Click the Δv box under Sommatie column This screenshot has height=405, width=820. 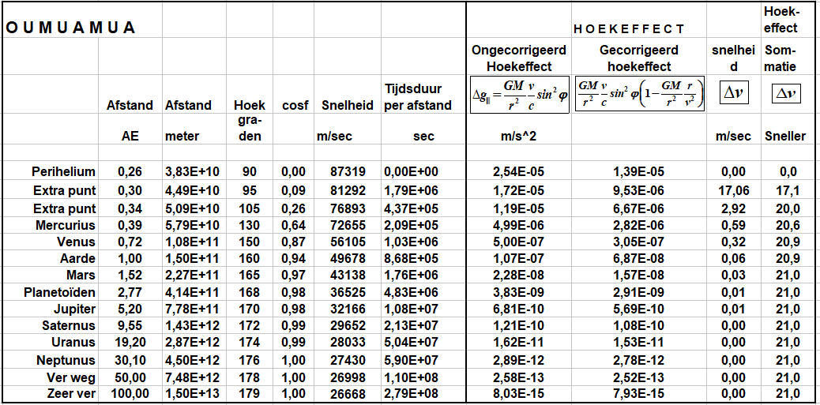tap(785, 93)
